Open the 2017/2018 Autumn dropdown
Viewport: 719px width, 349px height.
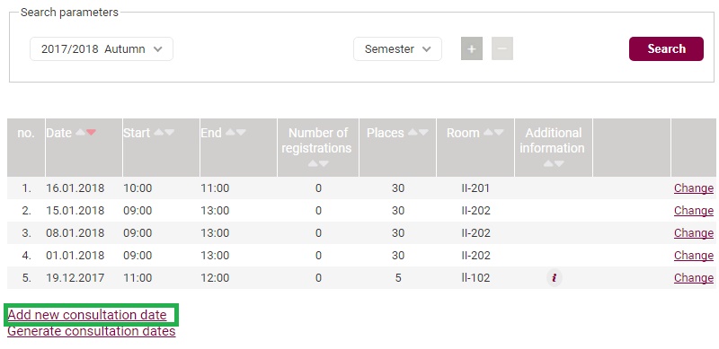(x=102, y=49)
